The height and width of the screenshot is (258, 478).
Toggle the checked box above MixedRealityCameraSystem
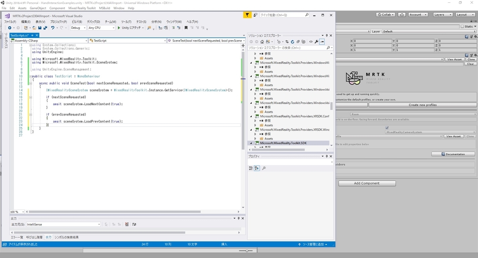pyautogui.click(x=387, y=127)
